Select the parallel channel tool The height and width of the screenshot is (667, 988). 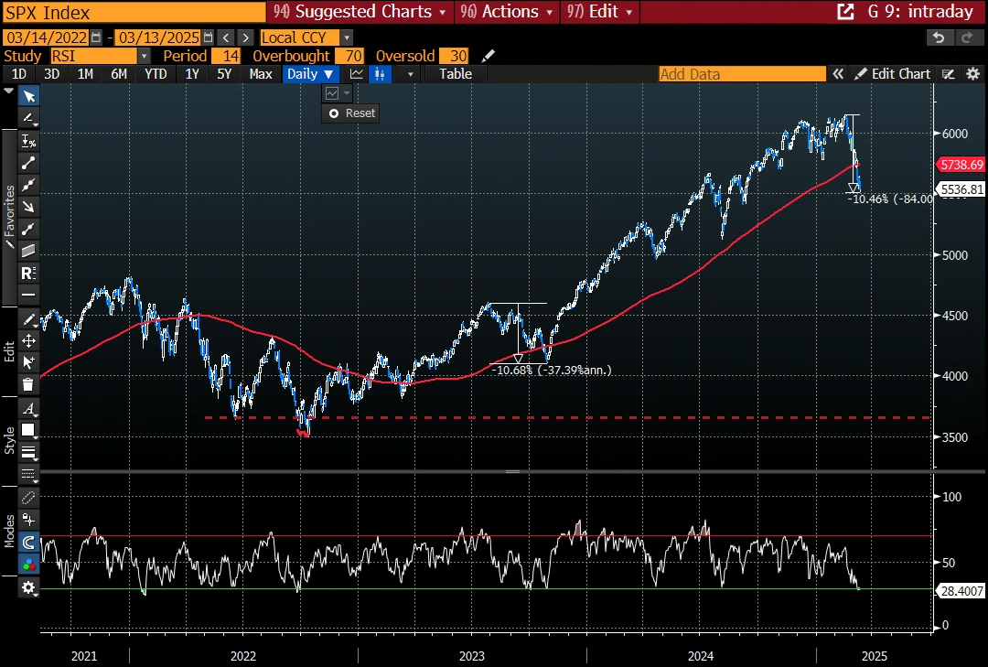(x=29, y=251)
